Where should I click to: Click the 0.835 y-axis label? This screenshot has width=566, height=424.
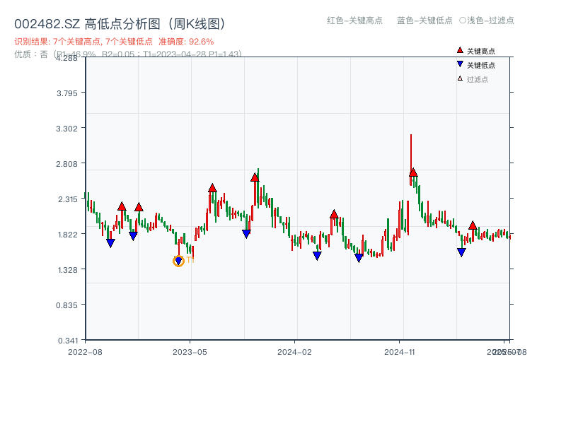tap(67, 305)
